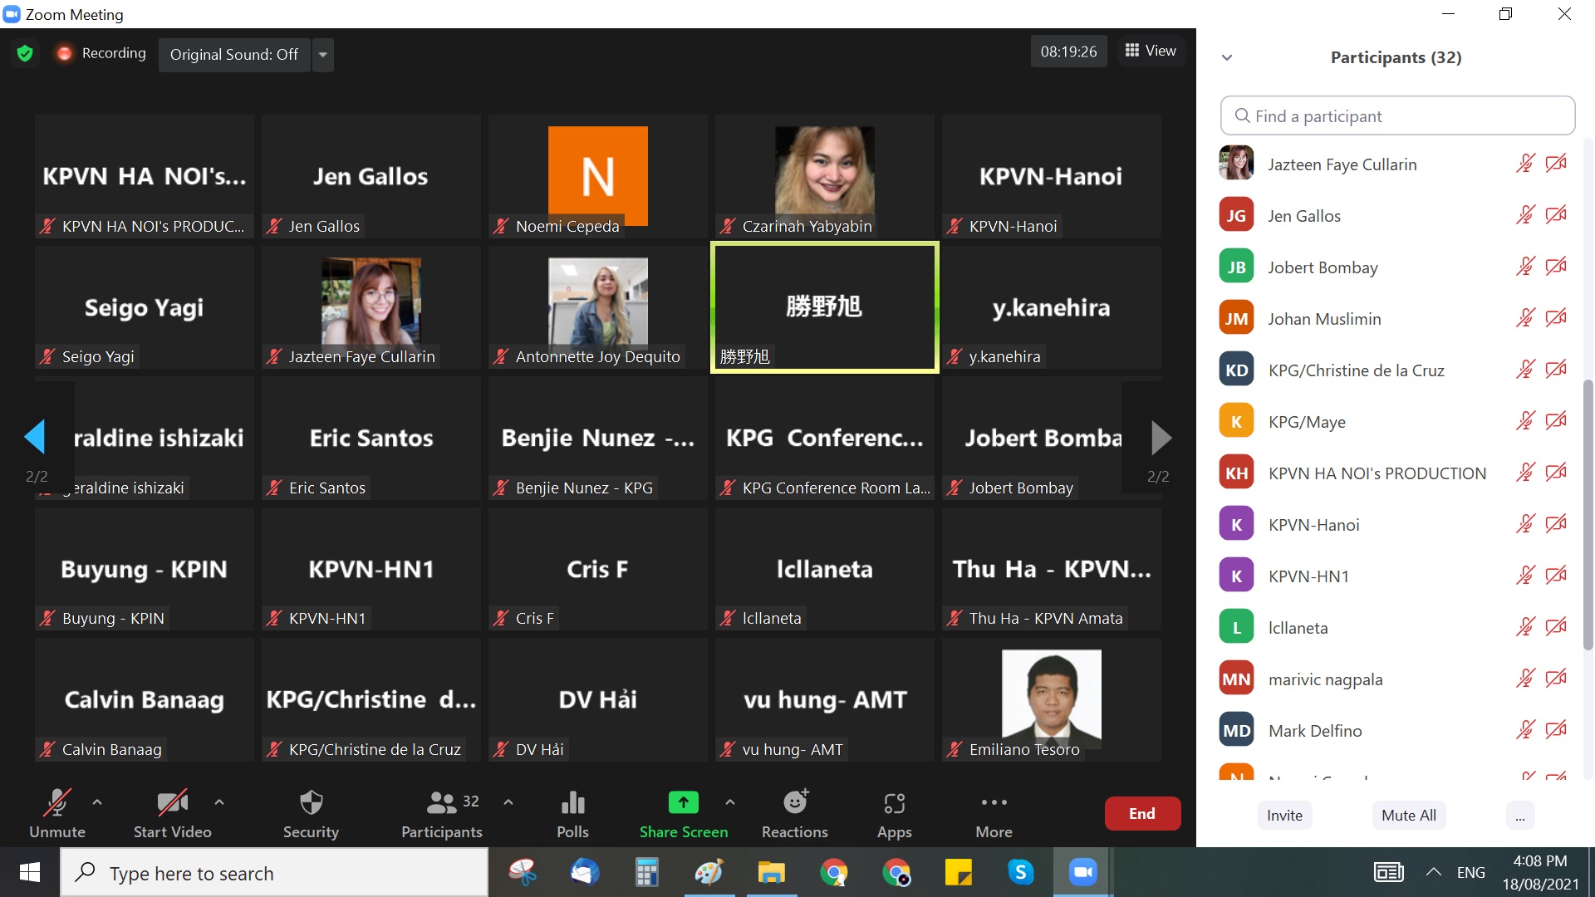Toggle microphone for Jazteen Faye Cullarin in list
This screenshot has height=897, width=1595.
click(1525, 164)
